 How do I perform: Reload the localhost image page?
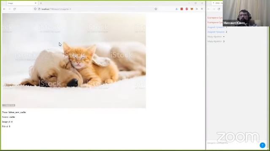coord(14,9)
